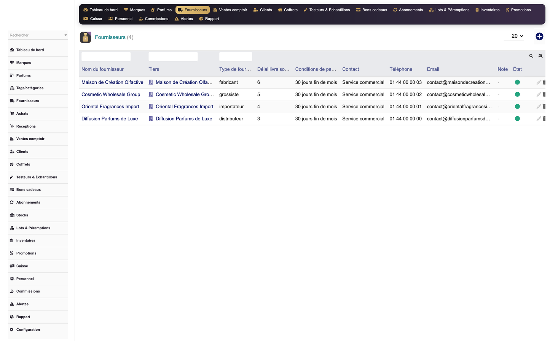
Task: Open Stocks in left sidebar
Action: [22, 215]
